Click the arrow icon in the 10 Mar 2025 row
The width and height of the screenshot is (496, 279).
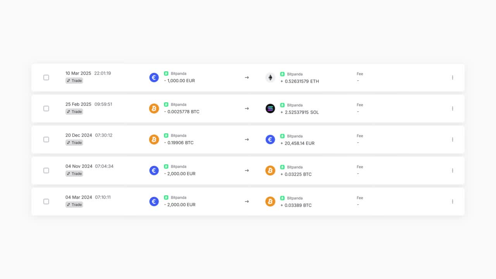(x=247, y=77)
